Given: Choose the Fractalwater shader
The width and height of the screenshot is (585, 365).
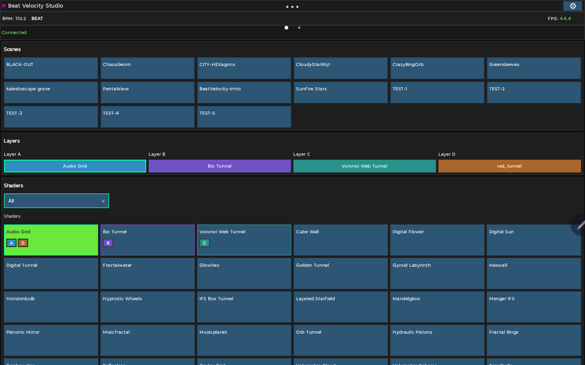Looking at the screenshot, I should (x=147, y=273).
